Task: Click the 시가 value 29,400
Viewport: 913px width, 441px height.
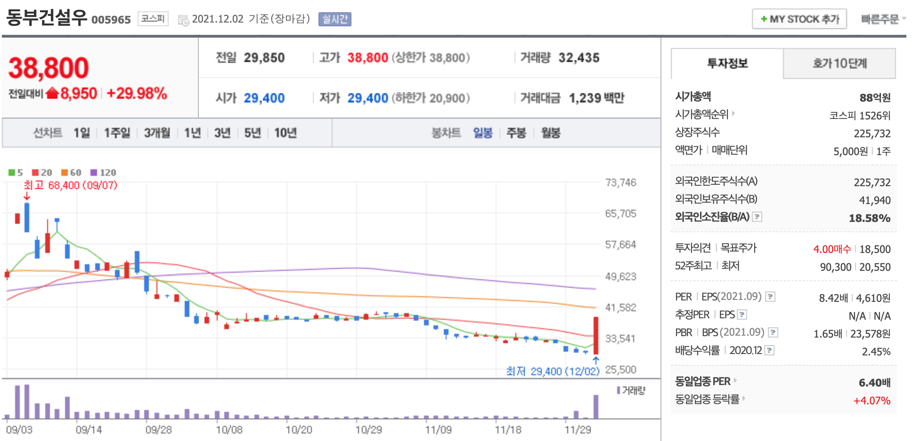Action: [x=264, y=98]
